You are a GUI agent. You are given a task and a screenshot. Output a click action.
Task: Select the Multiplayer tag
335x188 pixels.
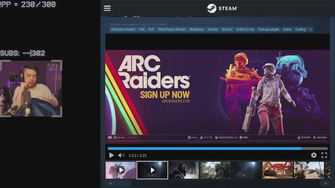197,30
